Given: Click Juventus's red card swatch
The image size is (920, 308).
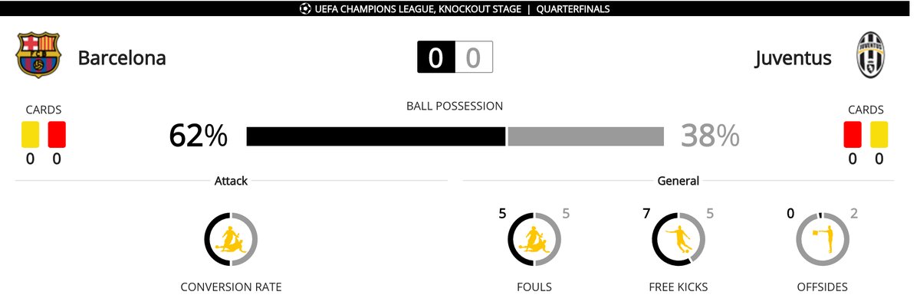Looking at the screenshot, I should [853, 134].
